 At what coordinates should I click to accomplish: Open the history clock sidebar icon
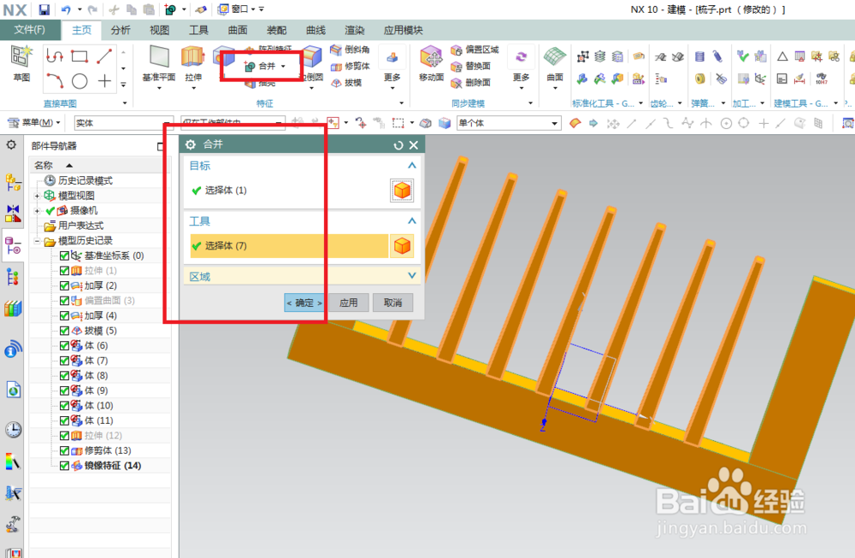[13, 430]
